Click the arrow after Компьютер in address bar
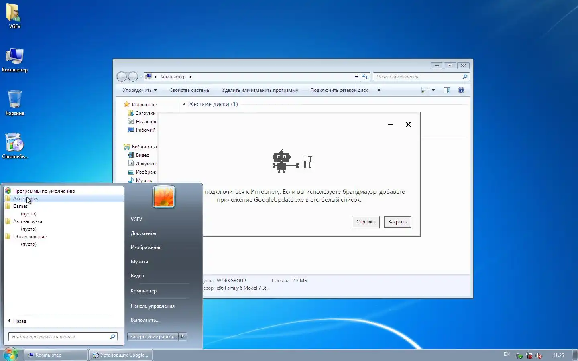This screenshot has width=578, height=361. coord(190,77)
